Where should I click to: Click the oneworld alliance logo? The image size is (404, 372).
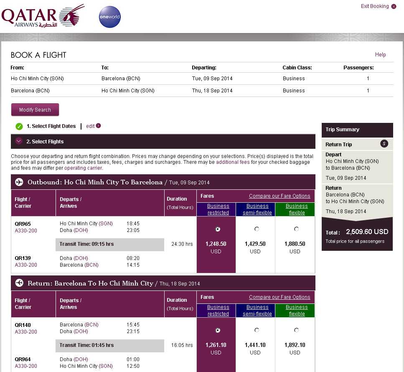click(x=109, y=17)
